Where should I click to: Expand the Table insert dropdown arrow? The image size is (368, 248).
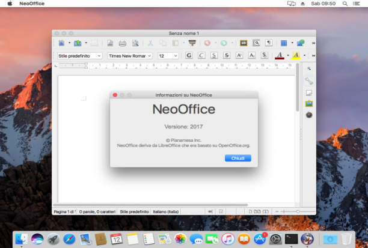point(292,43)
